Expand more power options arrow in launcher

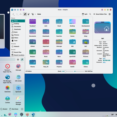[22, 109]
